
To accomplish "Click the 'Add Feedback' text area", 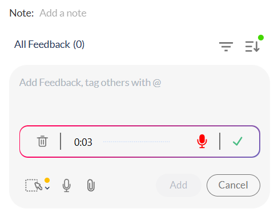I will (x=139, y=96).
